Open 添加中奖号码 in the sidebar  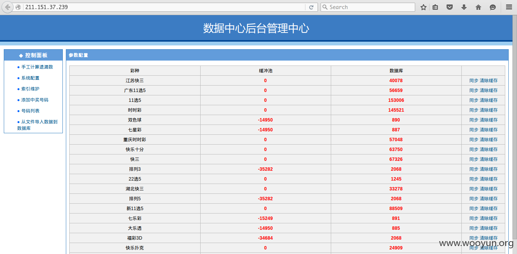pos(35,100)
